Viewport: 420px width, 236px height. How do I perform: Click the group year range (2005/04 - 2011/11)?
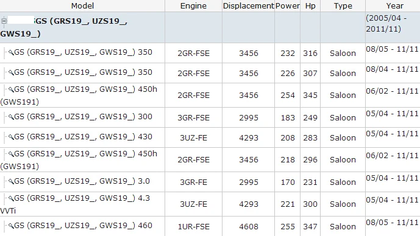click(386, 24)
